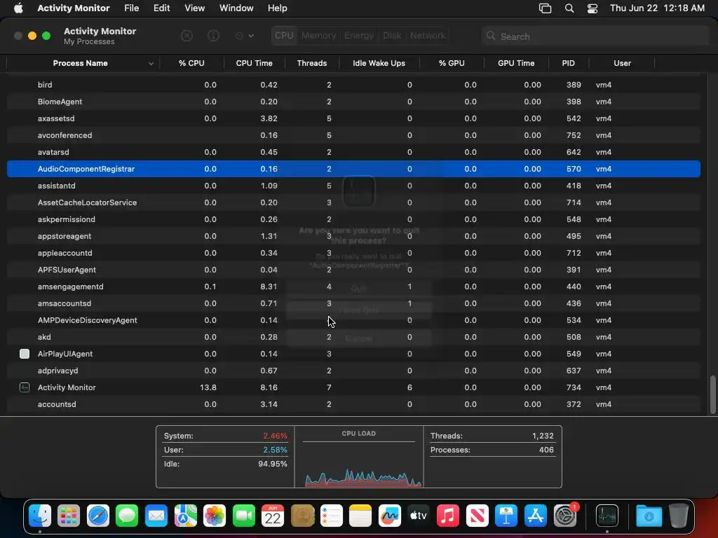This screenshot has height=538, width=718.
Task: Click the Search input field
Action: [595, 36]
